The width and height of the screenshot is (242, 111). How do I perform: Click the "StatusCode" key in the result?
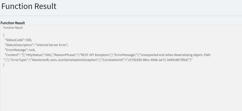(14, 40)
